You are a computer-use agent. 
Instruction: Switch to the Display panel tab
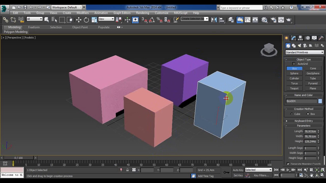point(314,38)
